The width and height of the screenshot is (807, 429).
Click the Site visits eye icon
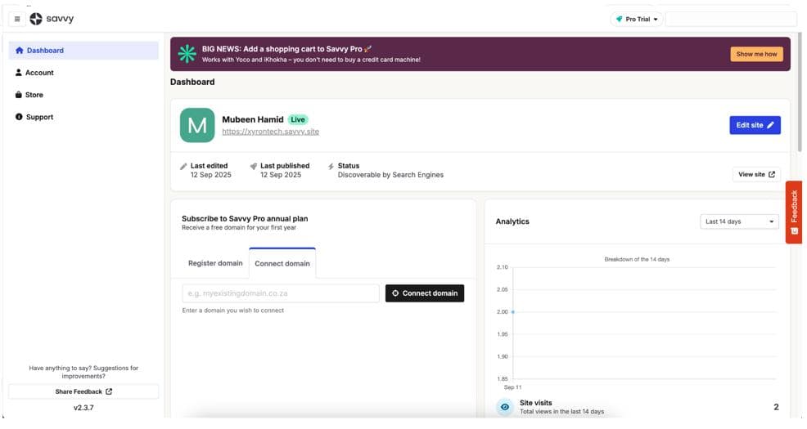click(505, 406)
